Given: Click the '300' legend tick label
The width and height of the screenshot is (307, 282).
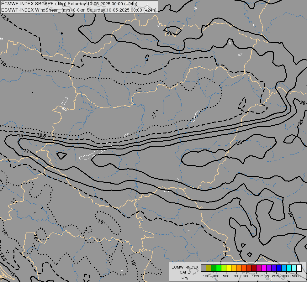Looking at the screenshot, I should [x=216, y=276].
